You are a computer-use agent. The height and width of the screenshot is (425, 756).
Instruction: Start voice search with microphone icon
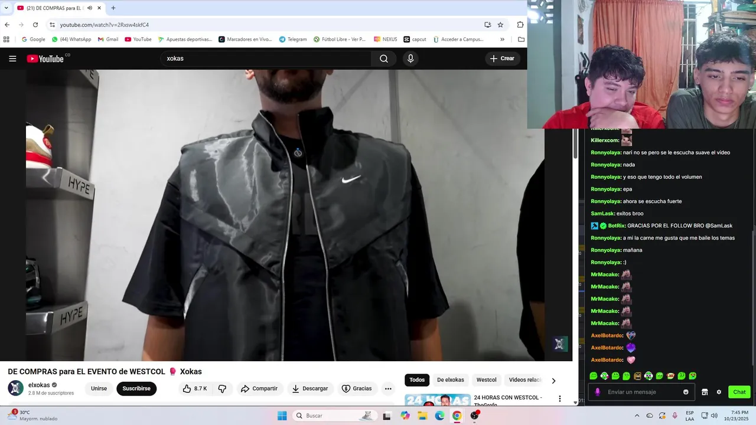(x=410, y=58)
